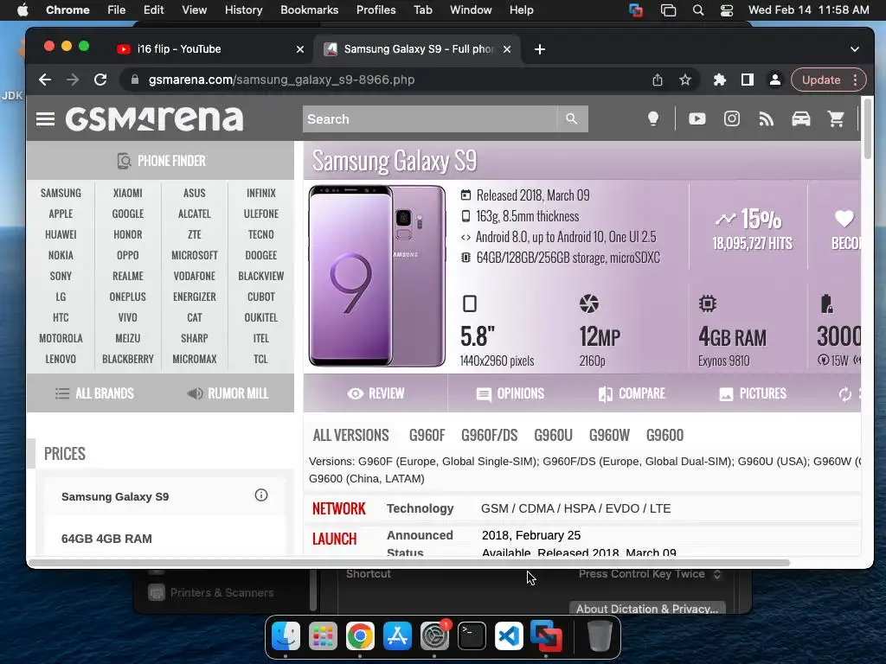
Task: Click the GSMArena search field
Action: pyautogui.click(x=430, y=119)
